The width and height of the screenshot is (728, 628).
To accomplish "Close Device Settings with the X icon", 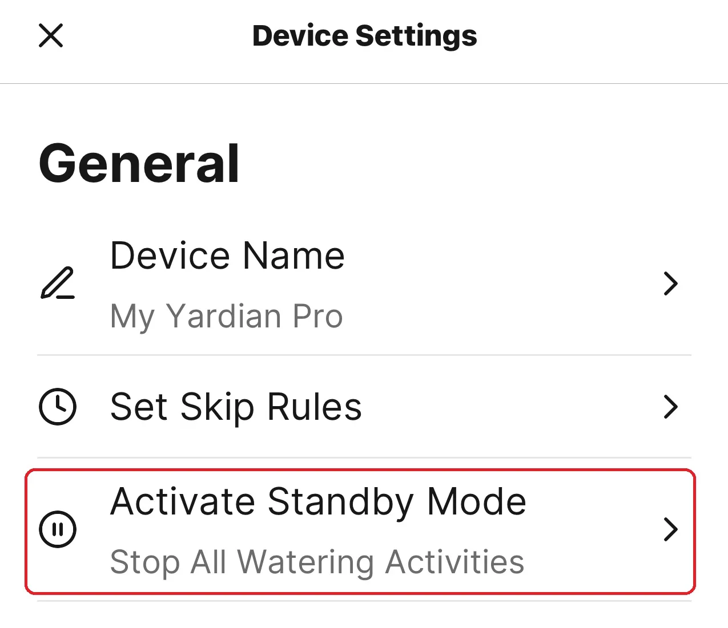I will pyautogui.click(x=51, y=35).
